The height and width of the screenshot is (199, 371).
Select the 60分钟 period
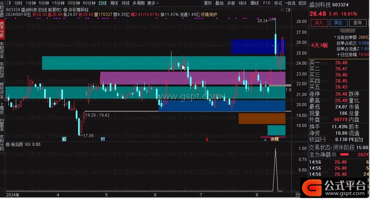(x=89, y=3)
